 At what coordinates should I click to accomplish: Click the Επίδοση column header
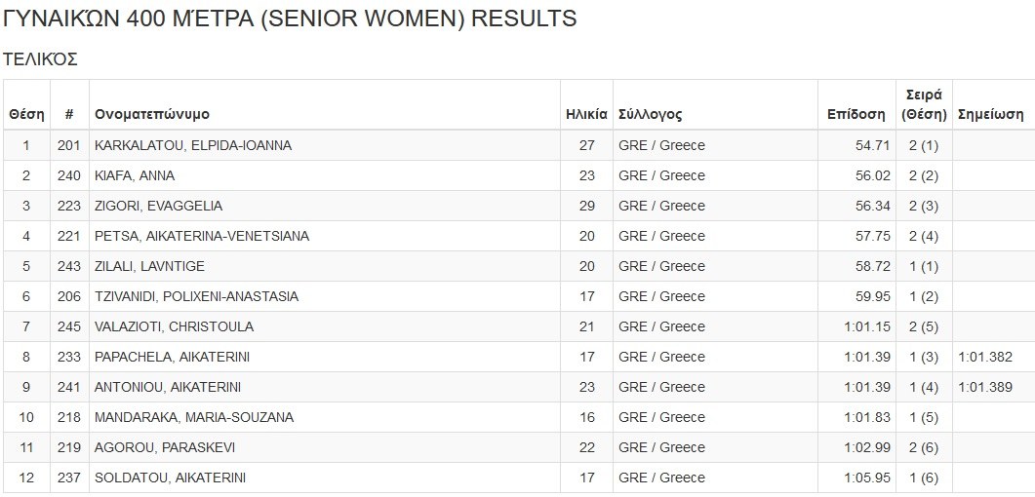pos(856,114)
